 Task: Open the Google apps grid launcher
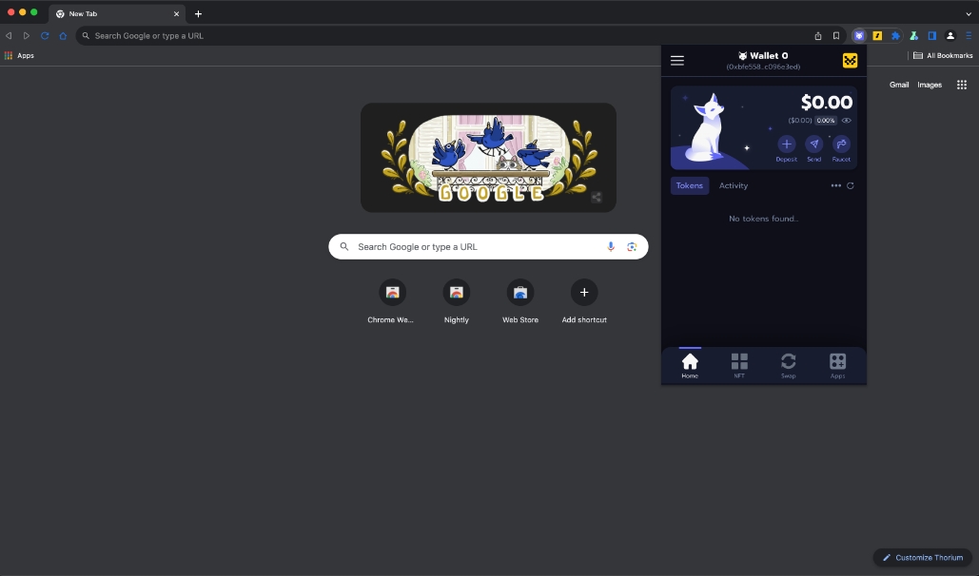(x=962, y=85)
